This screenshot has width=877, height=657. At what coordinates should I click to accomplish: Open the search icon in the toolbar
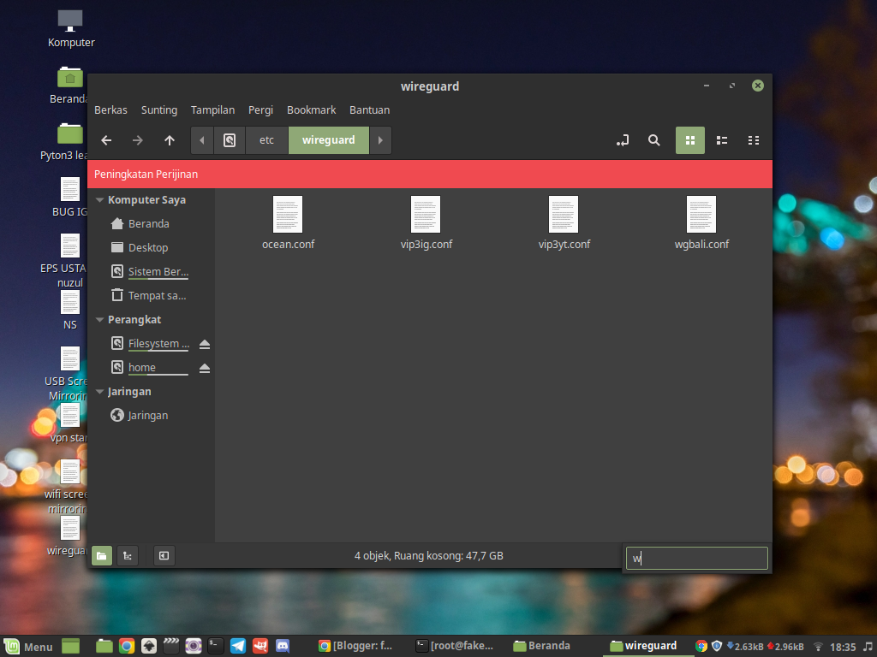653,139
